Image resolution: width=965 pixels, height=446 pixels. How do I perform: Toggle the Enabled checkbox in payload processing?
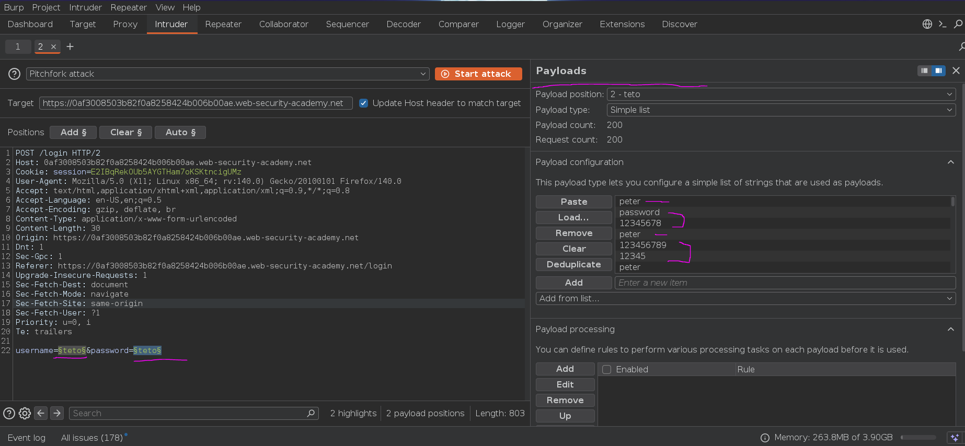pos(607,369)
